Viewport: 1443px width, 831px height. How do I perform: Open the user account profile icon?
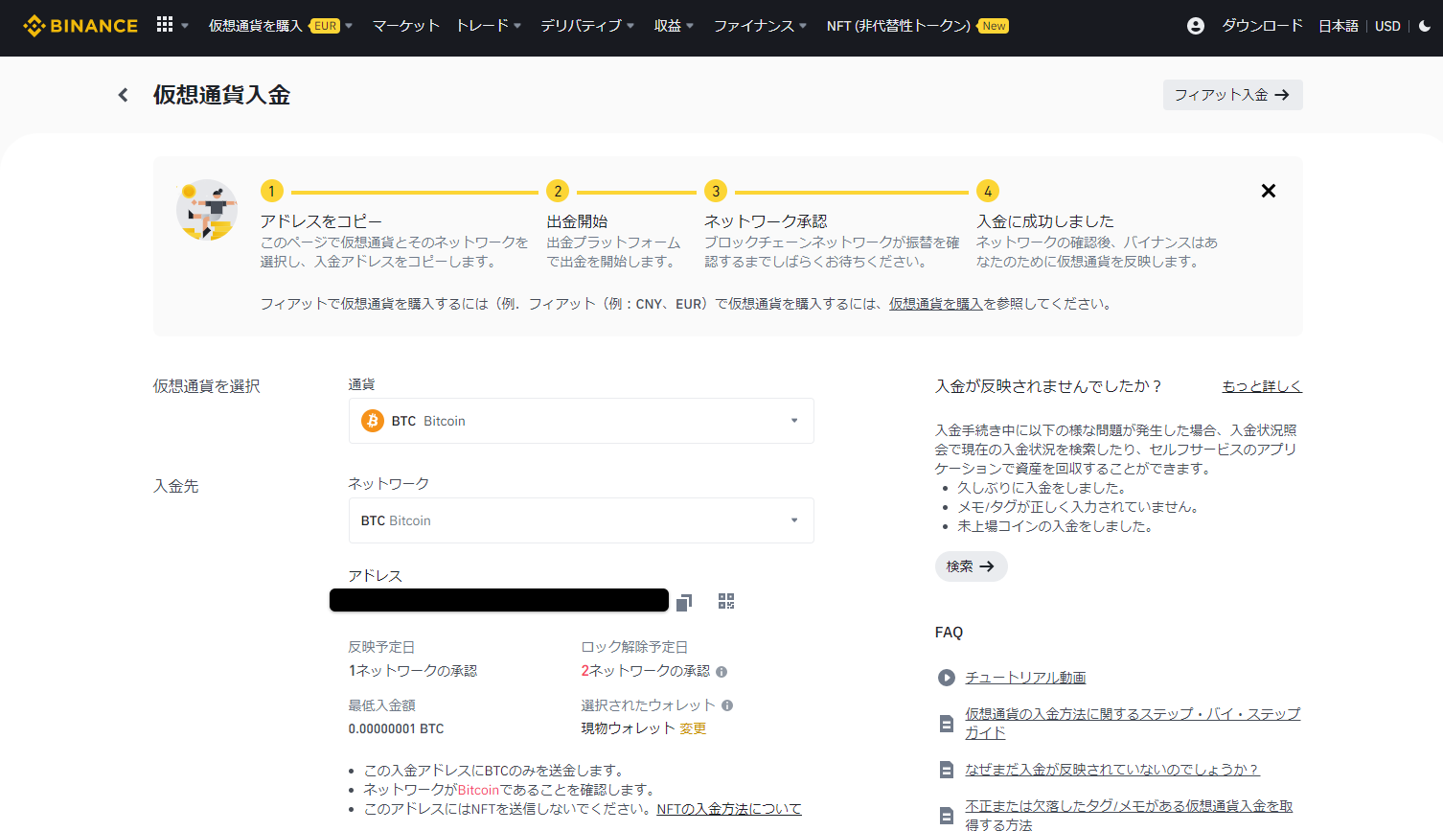(1195, 26)
